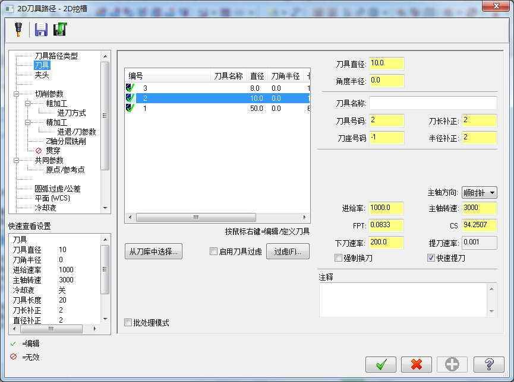Click the save-as-default icon with green arrow
The image size is (514, 382).
coord(59,29)
